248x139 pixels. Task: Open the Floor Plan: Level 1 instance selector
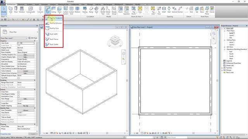pyautogui.click(x=14, y=38)
